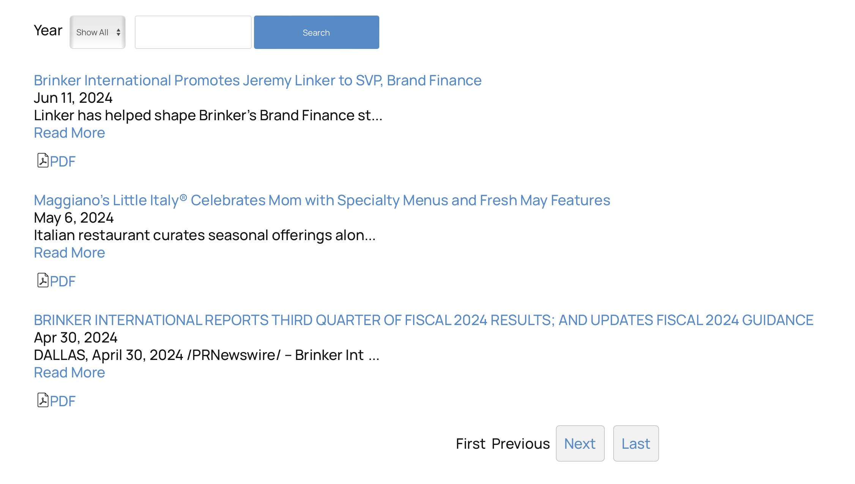Image resolution: width=855 pixels, height=484 pixels.
Task: Open Brinker Third Quarter Fiscal 2024 Results
Action: pos(423,320)
